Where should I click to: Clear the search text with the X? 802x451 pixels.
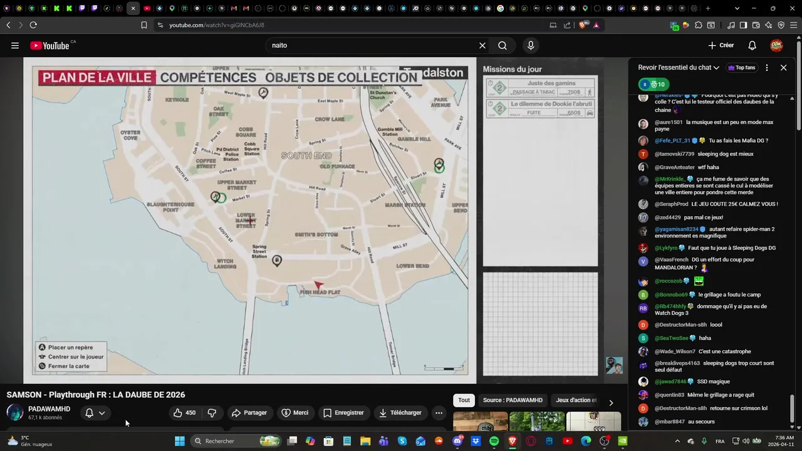pos(482,45)
